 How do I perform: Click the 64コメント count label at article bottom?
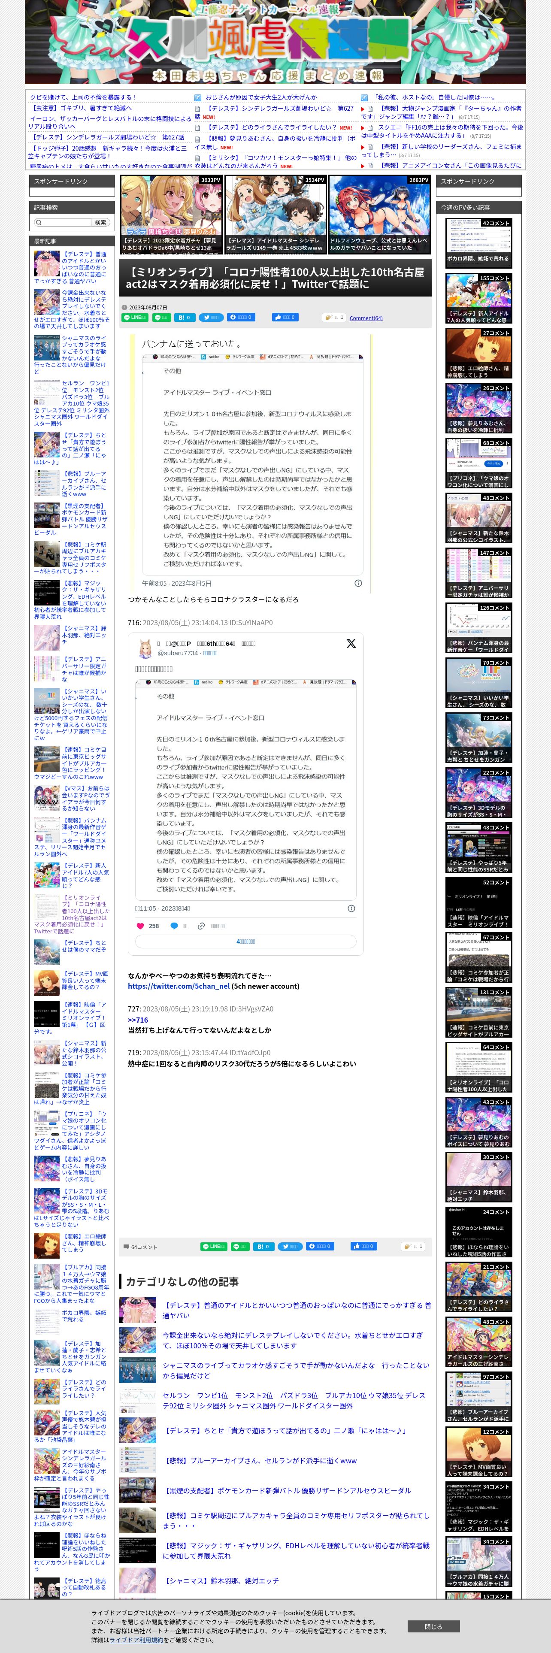click(x=140, y=1247)
